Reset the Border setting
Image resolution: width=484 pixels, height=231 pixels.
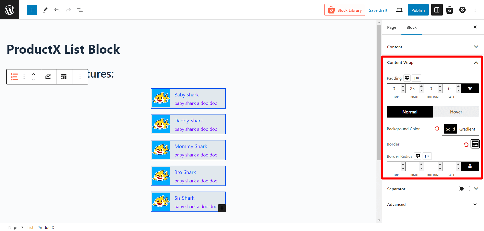pos(466,145)
